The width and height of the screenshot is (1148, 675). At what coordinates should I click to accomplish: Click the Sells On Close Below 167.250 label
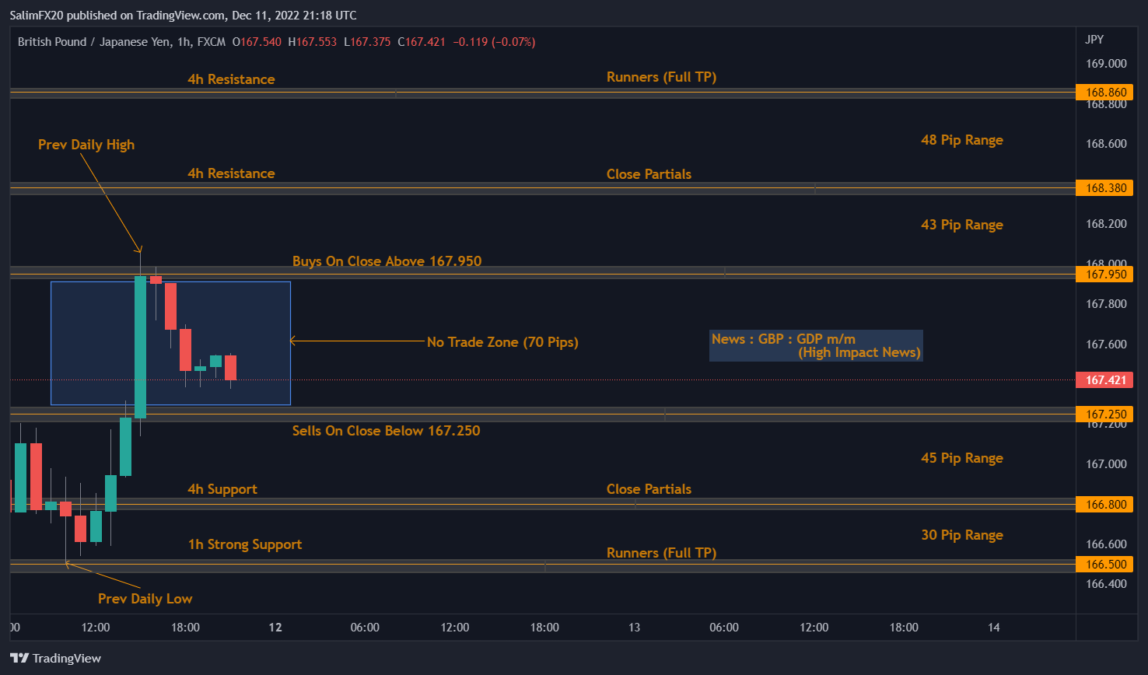pyautogui.click(x=386, y=431)
